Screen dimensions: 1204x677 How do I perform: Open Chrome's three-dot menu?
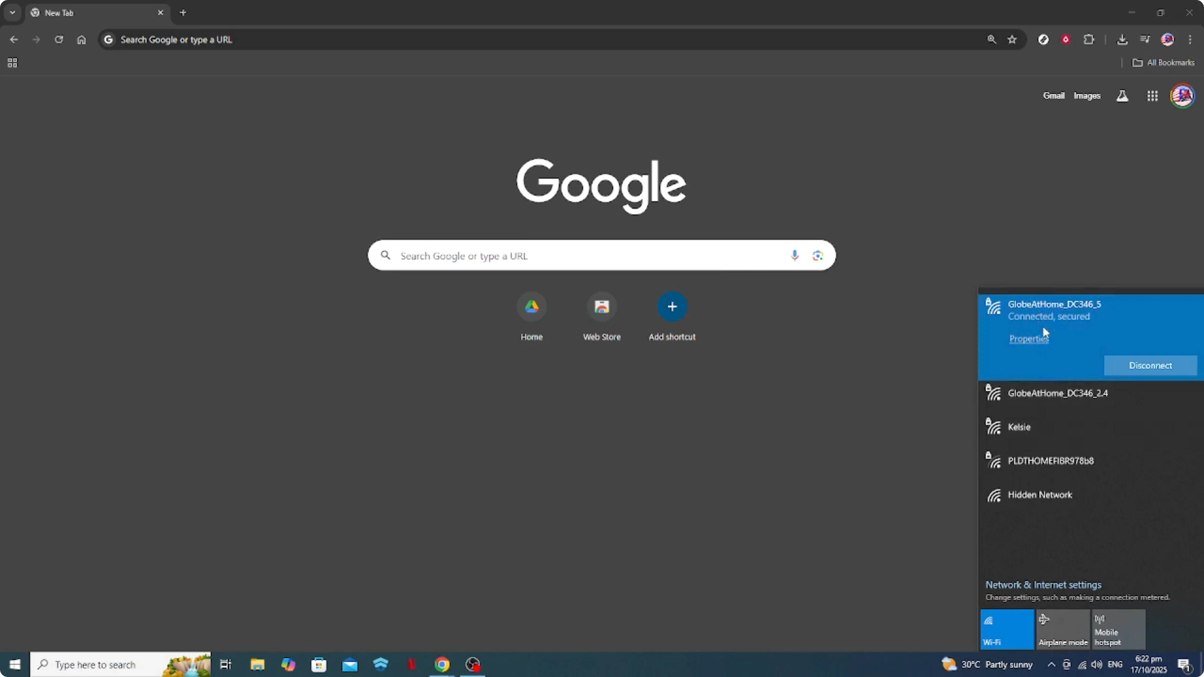[x=1191, y=39]
